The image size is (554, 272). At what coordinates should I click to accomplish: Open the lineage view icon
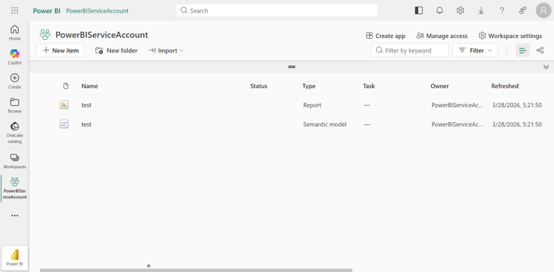tap(540, 51)
